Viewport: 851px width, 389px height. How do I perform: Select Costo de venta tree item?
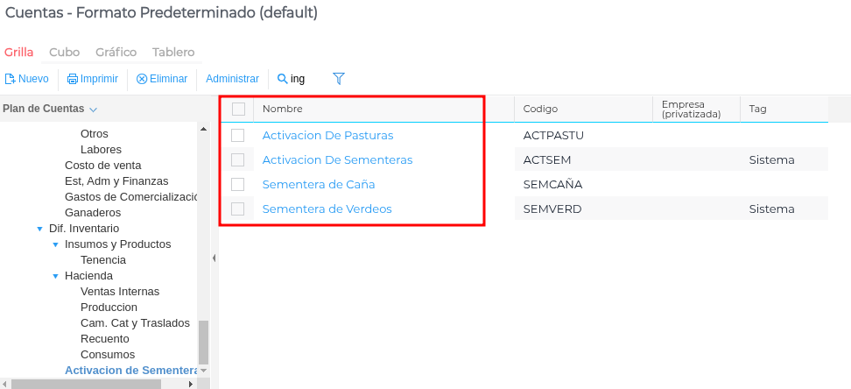click(x=102, y=166)
